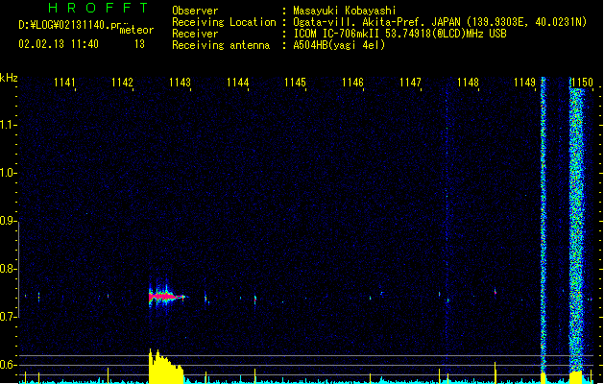Click the 'Receiving antenna' label
Screen dimensions: 604x384
[221, 45]
